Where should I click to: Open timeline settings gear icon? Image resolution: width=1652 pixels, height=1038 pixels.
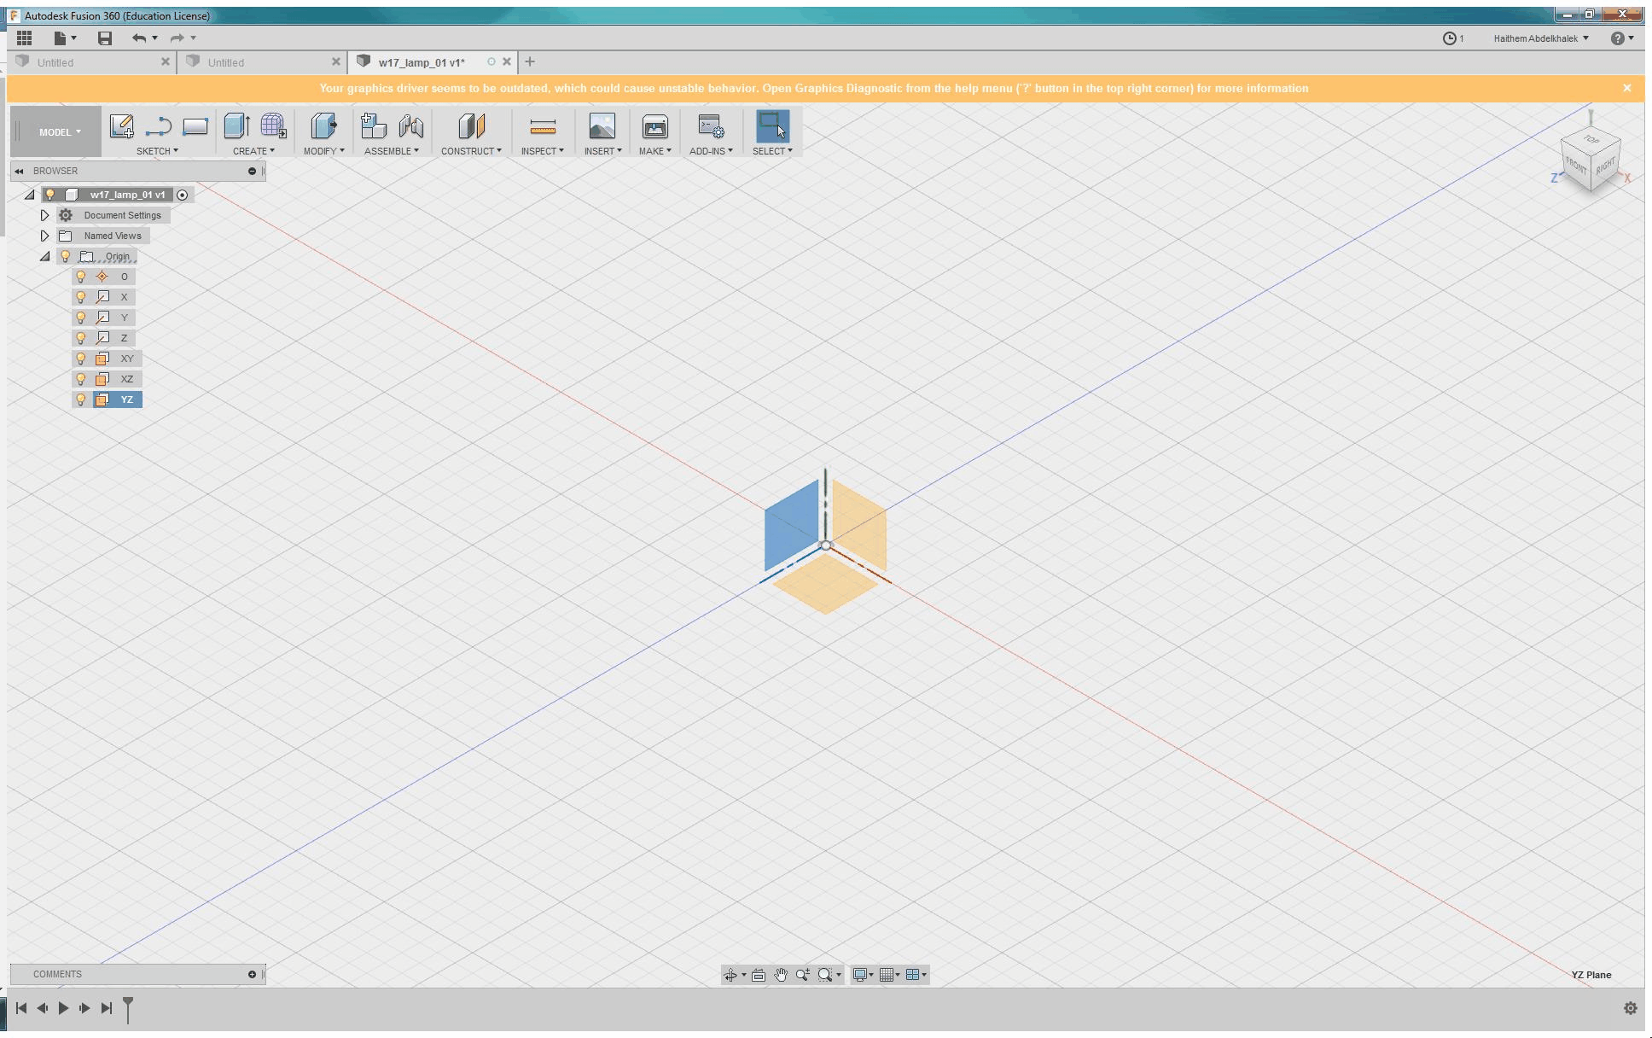tap(1630, 1008)
